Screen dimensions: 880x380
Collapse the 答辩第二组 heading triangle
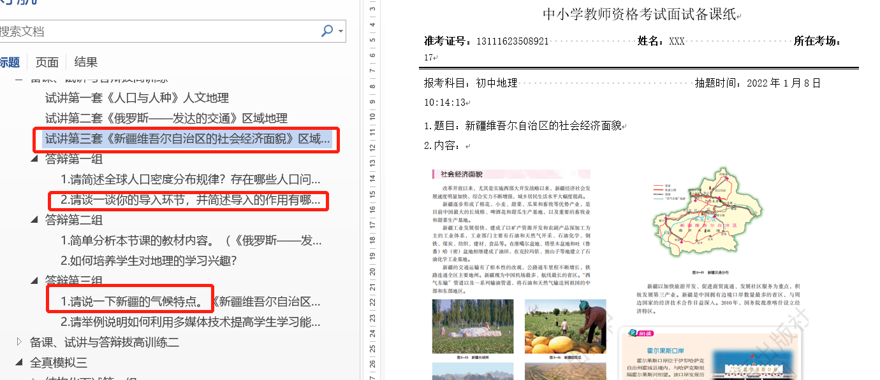point(34,220)
